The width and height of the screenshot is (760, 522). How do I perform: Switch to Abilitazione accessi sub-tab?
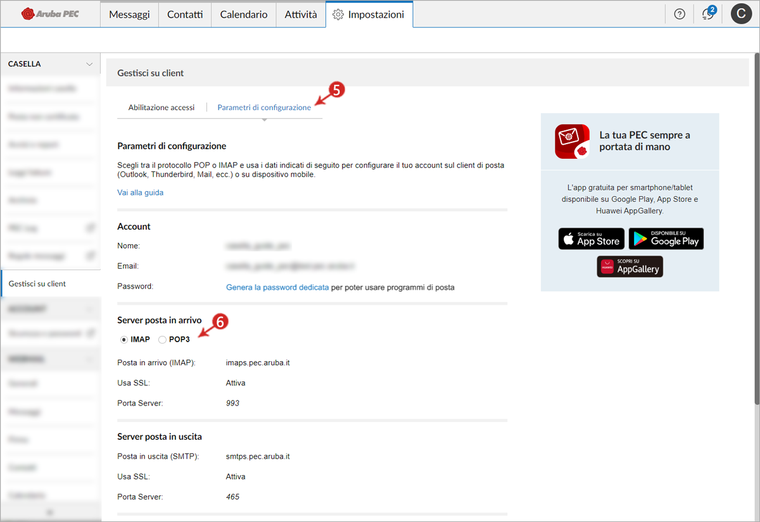pos(161,108)
